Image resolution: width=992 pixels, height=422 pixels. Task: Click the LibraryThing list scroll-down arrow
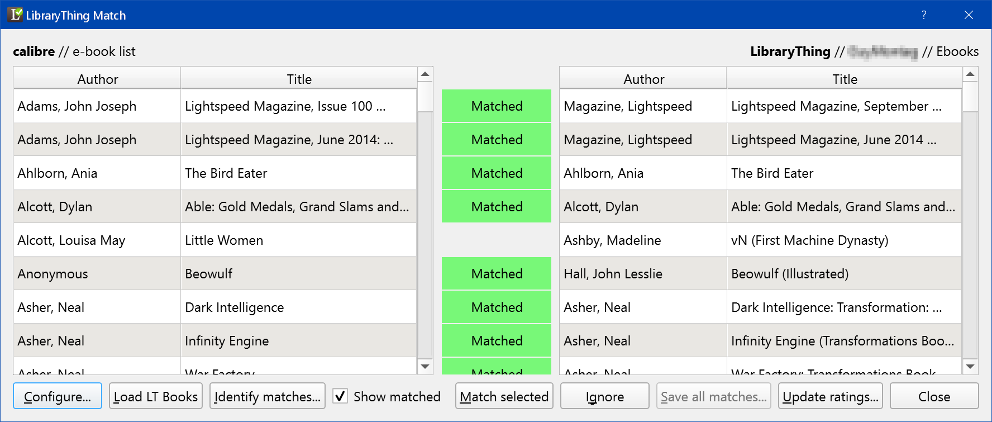970,367
